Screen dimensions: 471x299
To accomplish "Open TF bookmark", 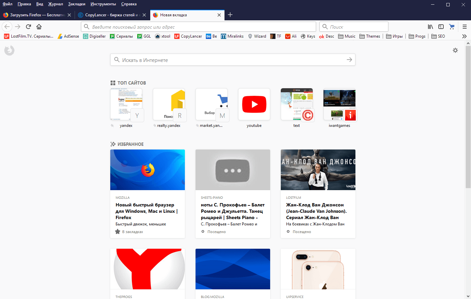I will point(276,36).
